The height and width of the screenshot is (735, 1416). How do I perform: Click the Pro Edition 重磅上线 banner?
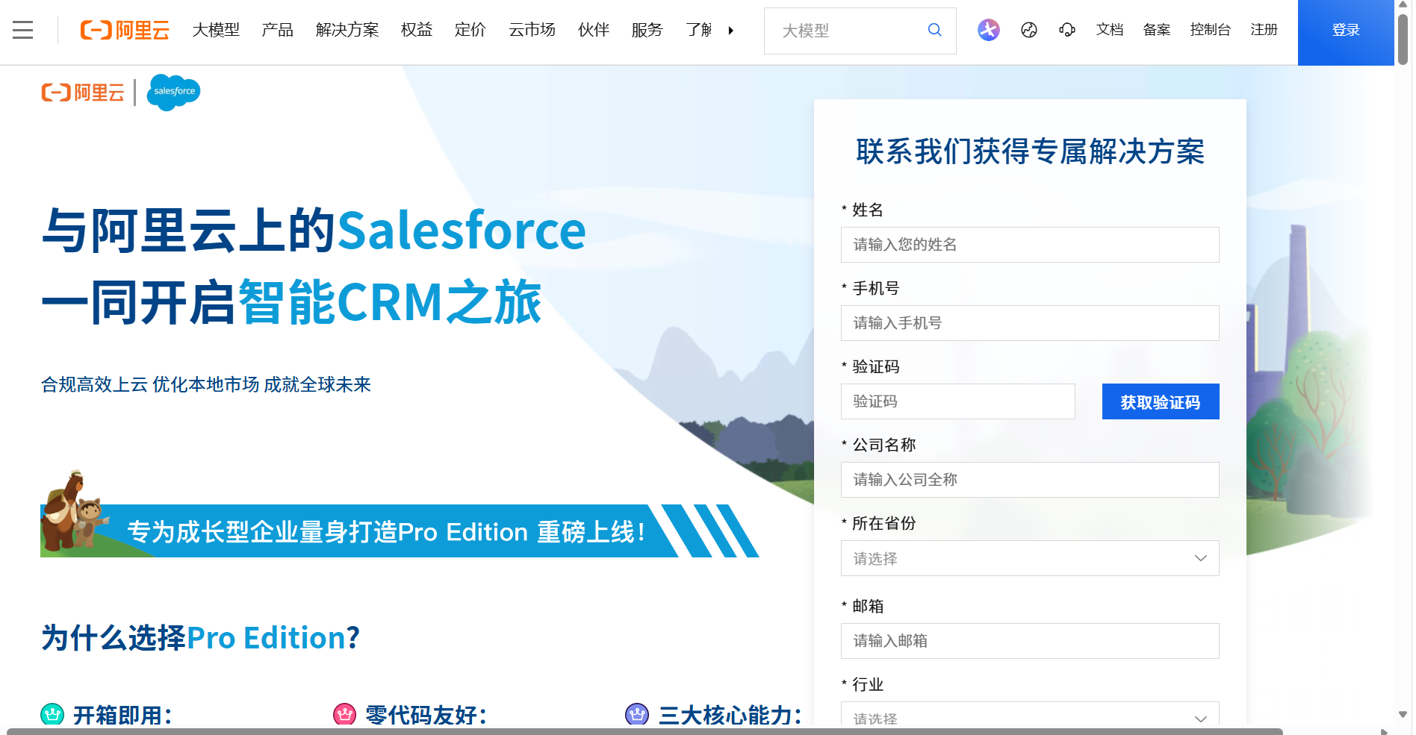tap(386, 531)
